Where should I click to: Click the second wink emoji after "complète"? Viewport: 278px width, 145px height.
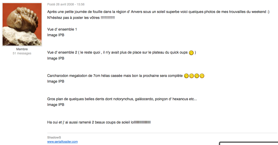(192, 76)
